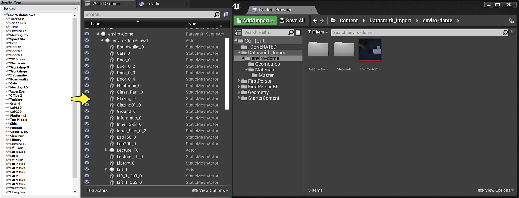The height and width of the screenshot is (198, 519).
Task: Toggle visibility of enviro-dome scene actor
Action: [x=87, y=34]
